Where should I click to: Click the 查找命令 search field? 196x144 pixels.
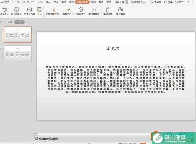[138, 2]
